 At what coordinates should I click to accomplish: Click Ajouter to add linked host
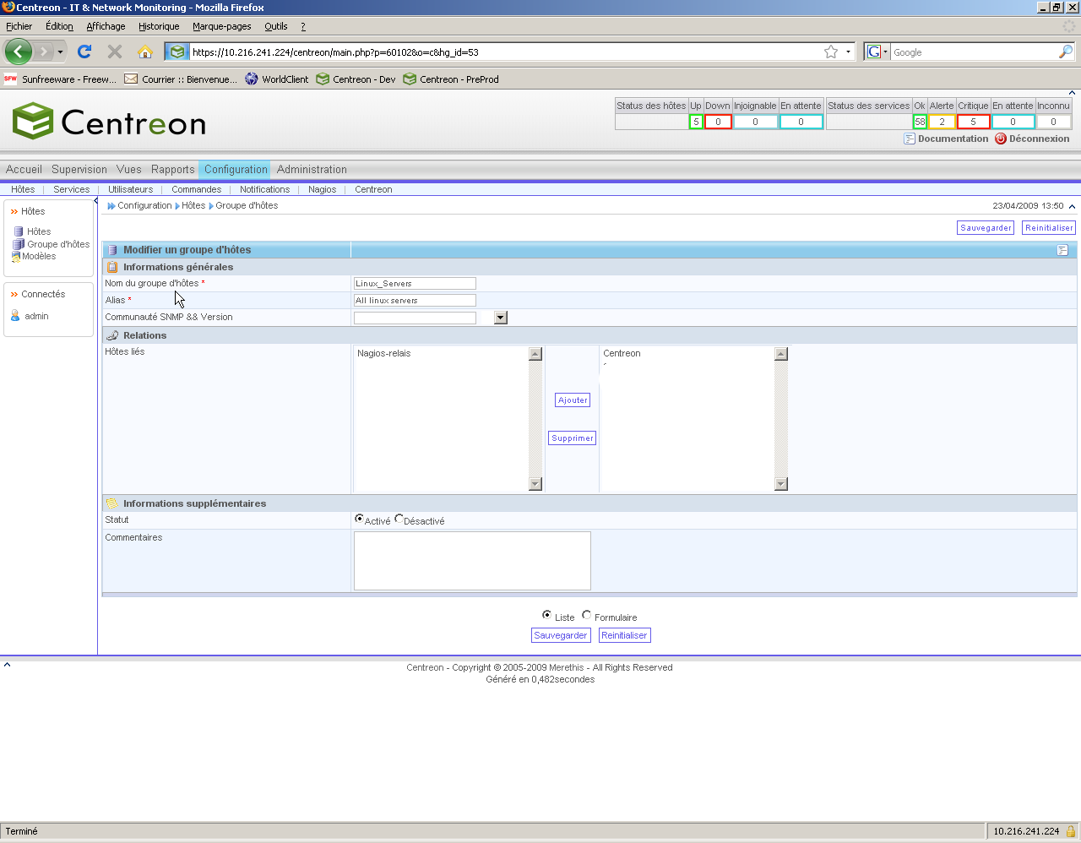[x=573, y=400]
